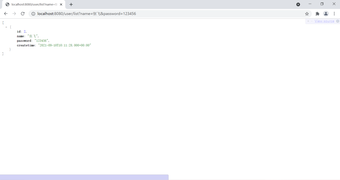The image size is (340, 180).
Task: Close the browser window
Action: point(334,4)
